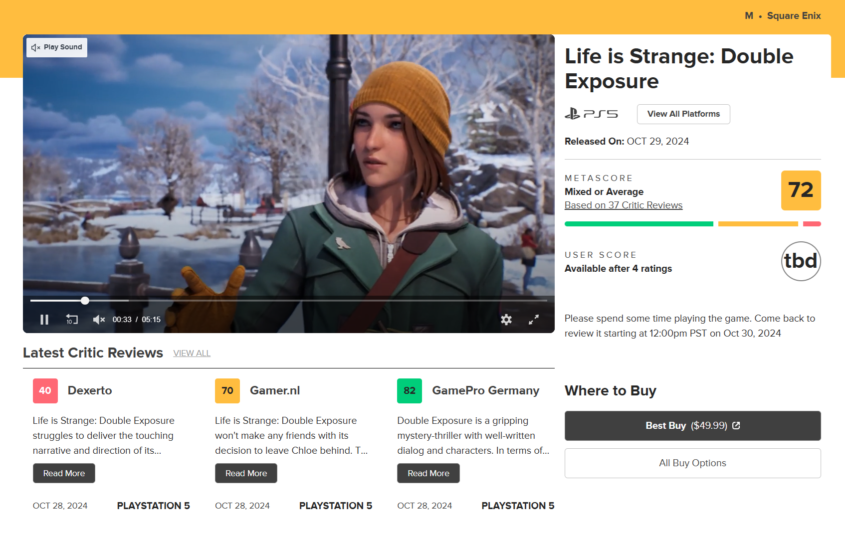This screenshot has width=845, height=542.
Task: Click the Released On: OCT 29, 2024 text
Action: (x=627, y=142)
